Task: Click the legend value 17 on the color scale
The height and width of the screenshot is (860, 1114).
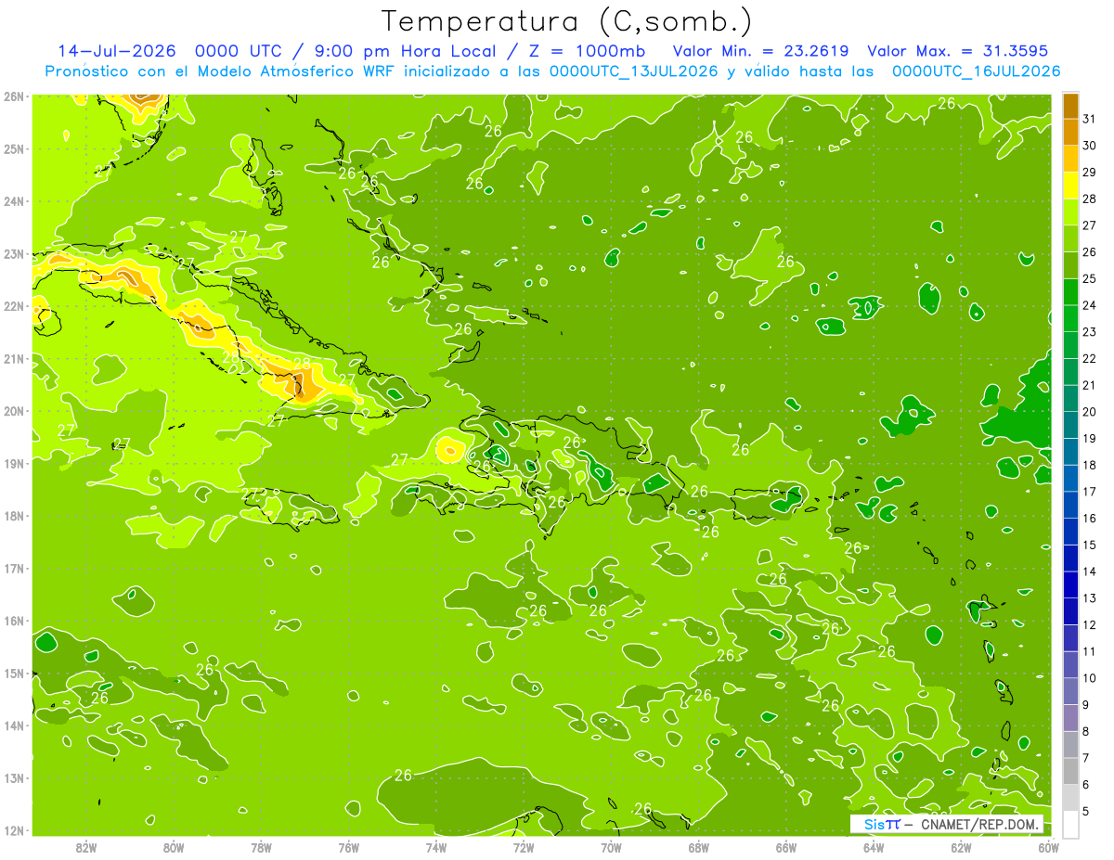Action: pyautogui.click(x=1089, y=492)
